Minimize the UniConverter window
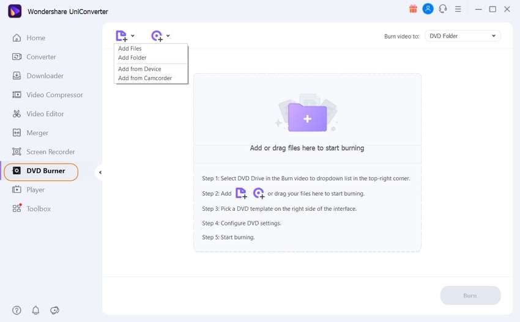520x322 pixels. (478, 9)
